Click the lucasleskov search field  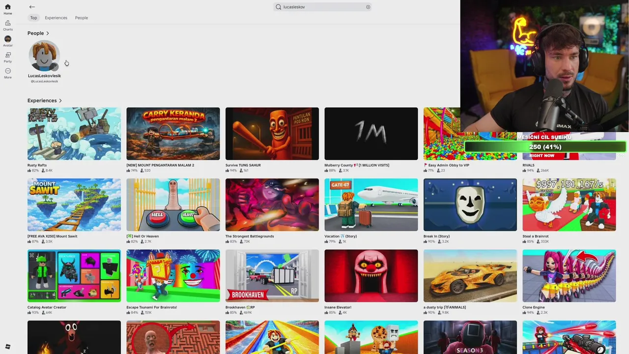323,7
